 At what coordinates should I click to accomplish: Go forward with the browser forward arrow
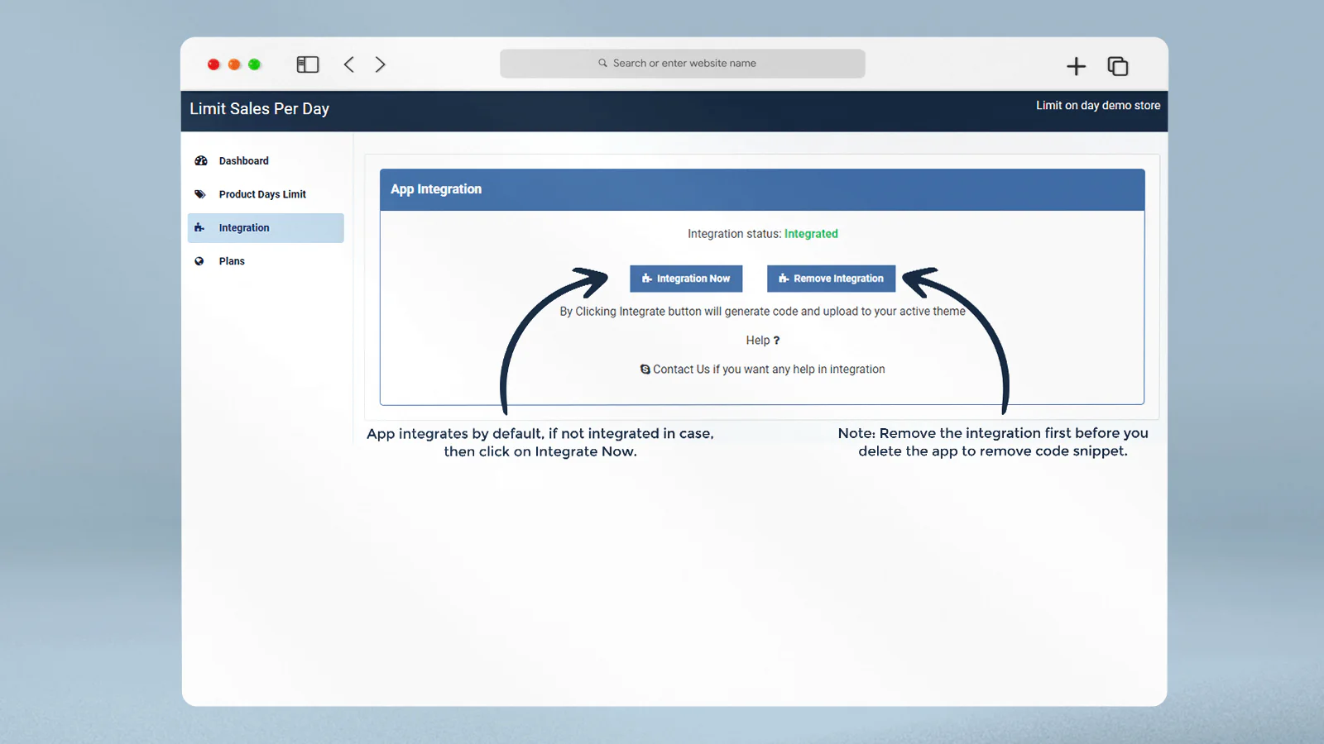tap(380, 64)
